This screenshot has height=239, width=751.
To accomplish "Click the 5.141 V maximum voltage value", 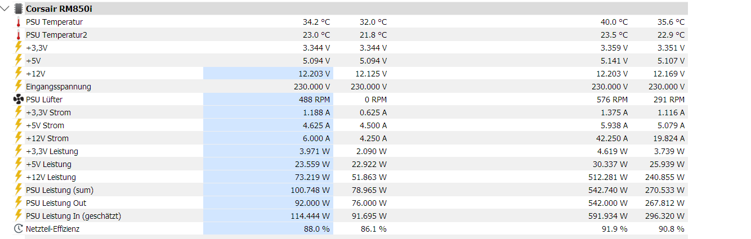I will pos(614,61).
